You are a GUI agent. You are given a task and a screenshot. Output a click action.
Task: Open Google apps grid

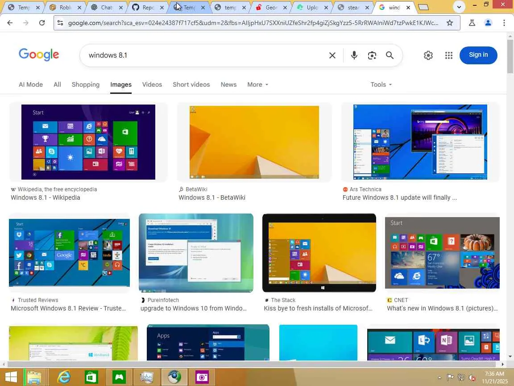click(449, 55)
